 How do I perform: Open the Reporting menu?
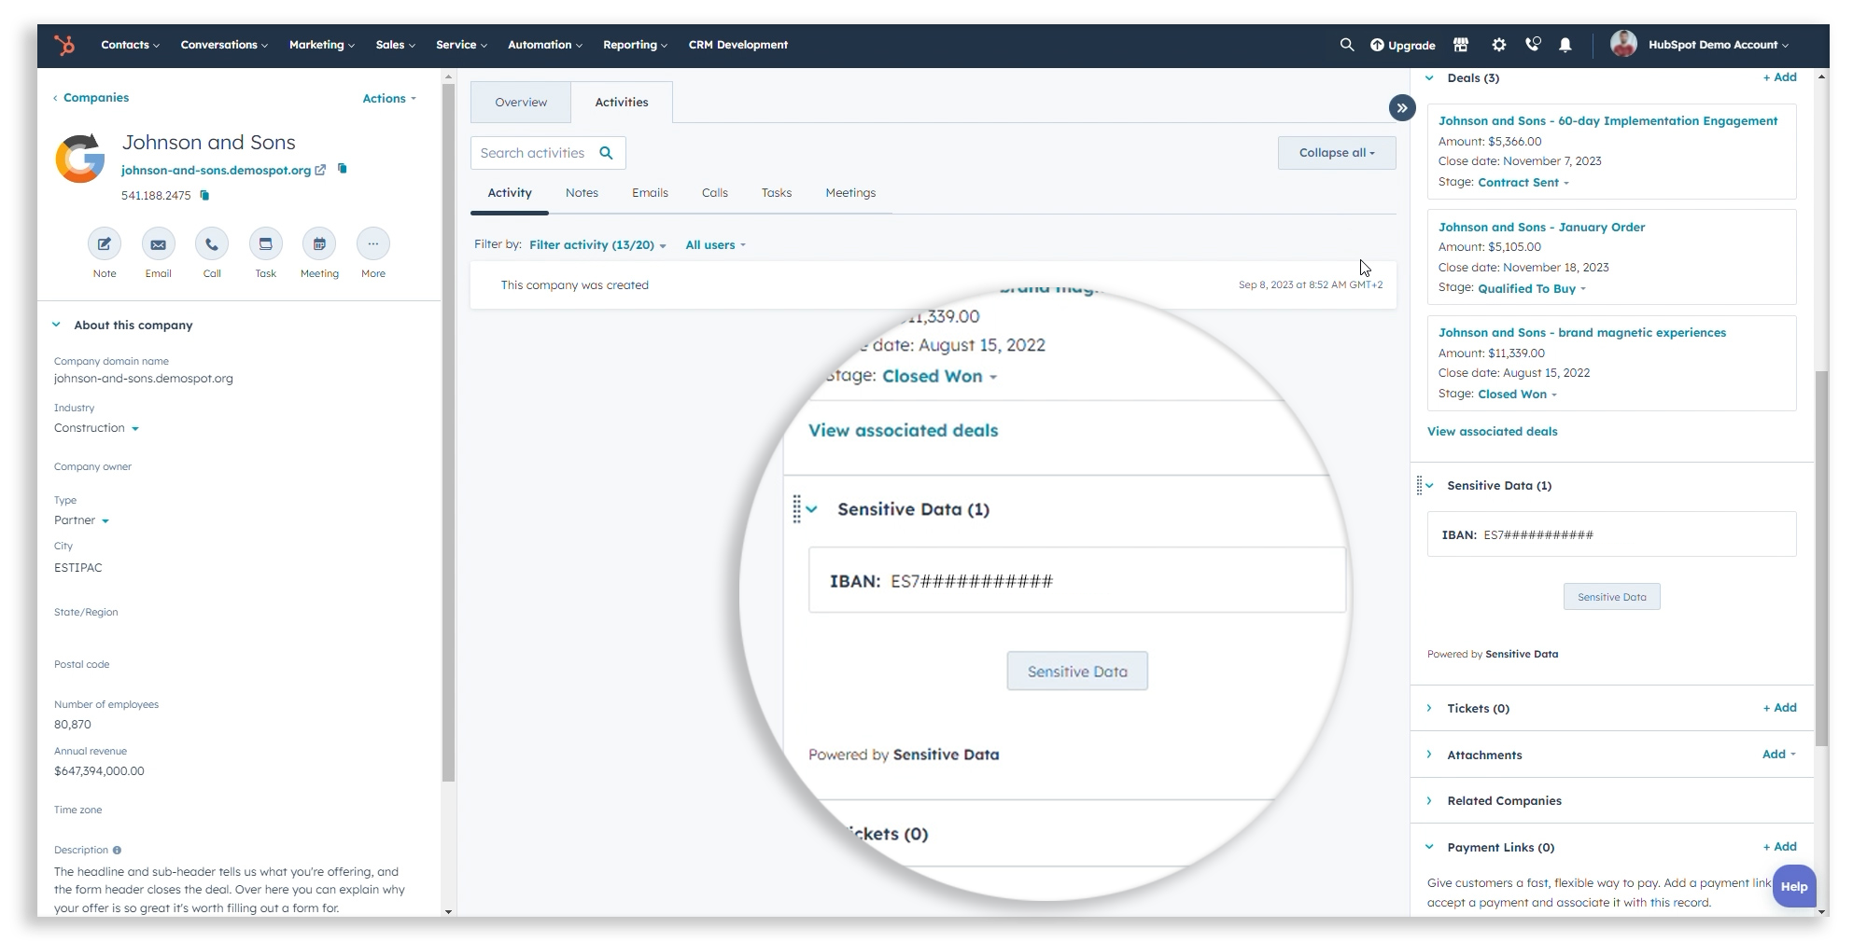635,45
